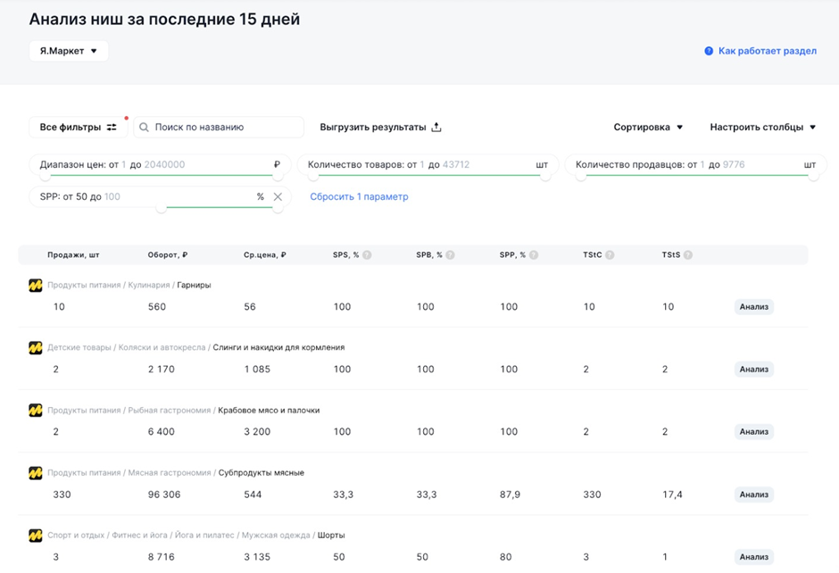Click the left handle of the SPP slider
Image resolution: width=839 pixels, height=573 pixels.
point(161,208)
